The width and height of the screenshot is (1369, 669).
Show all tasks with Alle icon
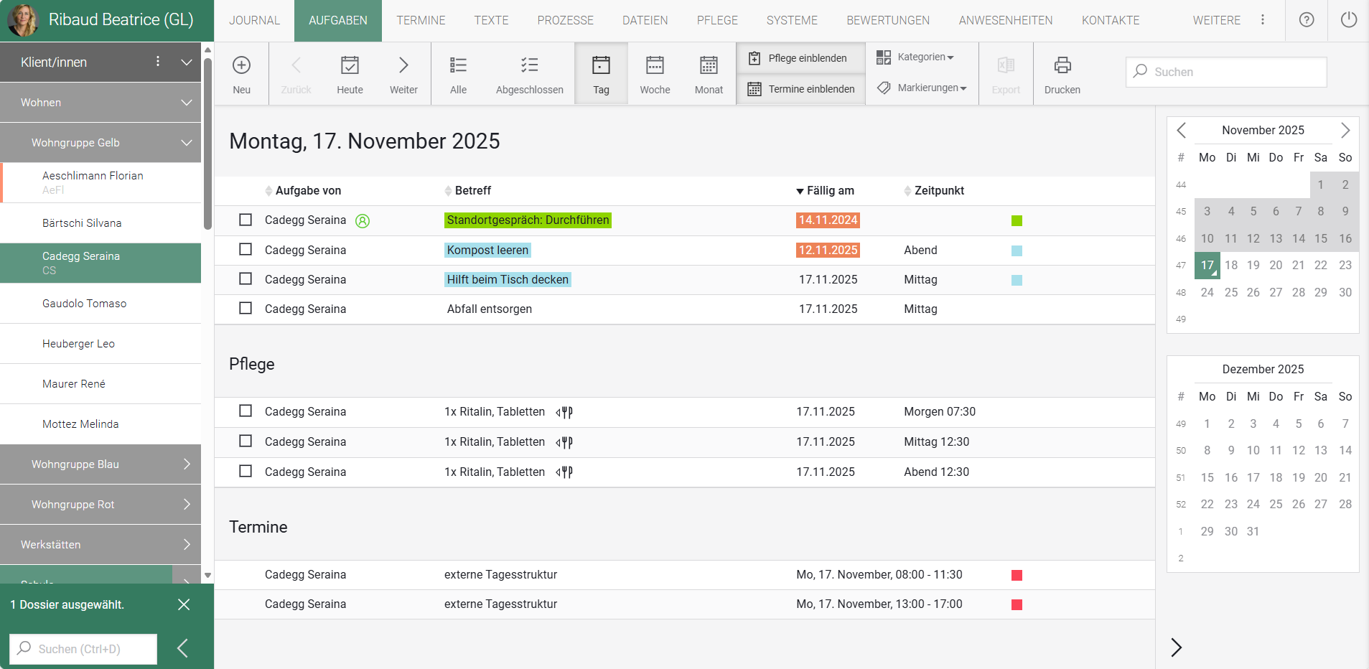[458, 66]
